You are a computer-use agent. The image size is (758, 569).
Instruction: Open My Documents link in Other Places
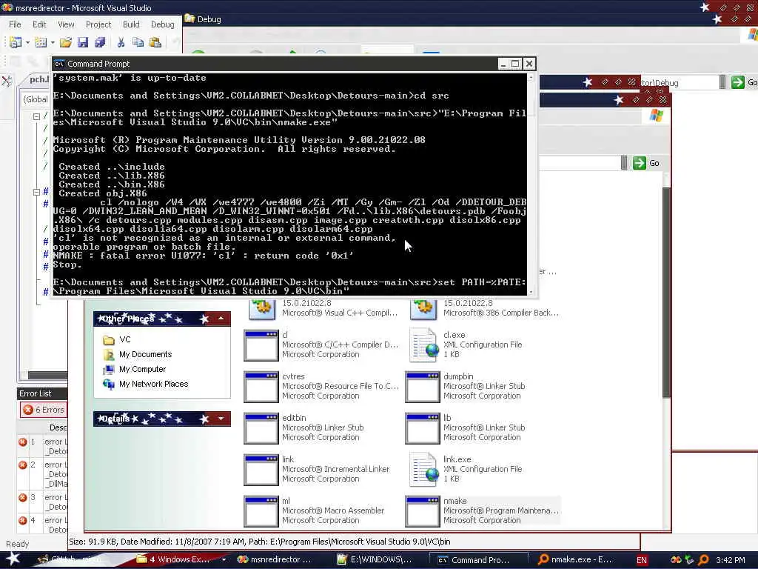pos(145,354)
